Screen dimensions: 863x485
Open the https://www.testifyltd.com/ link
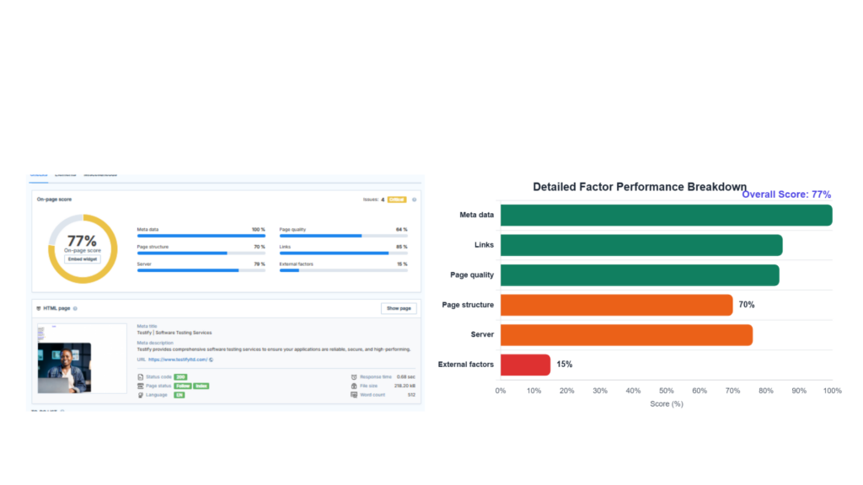pyautogui.click(x=178, y=360)
